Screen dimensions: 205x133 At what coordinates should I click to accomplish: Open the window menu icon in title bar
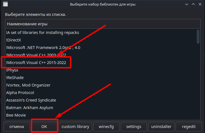tap(5, 4)
